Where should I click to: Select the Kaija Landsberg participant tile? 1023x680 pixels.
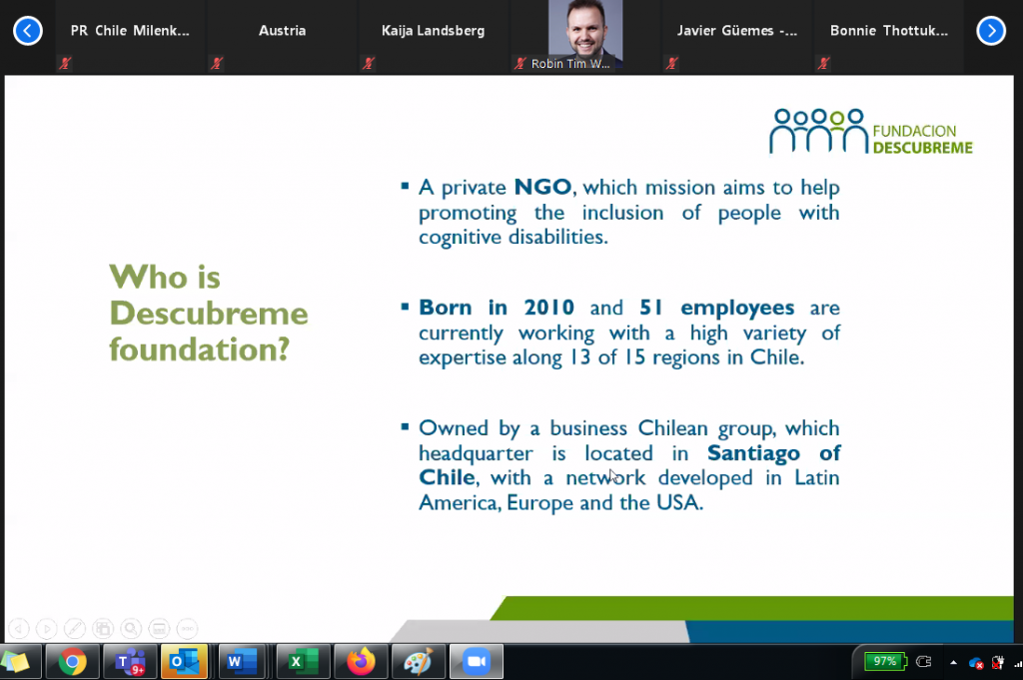coord(434,37)
